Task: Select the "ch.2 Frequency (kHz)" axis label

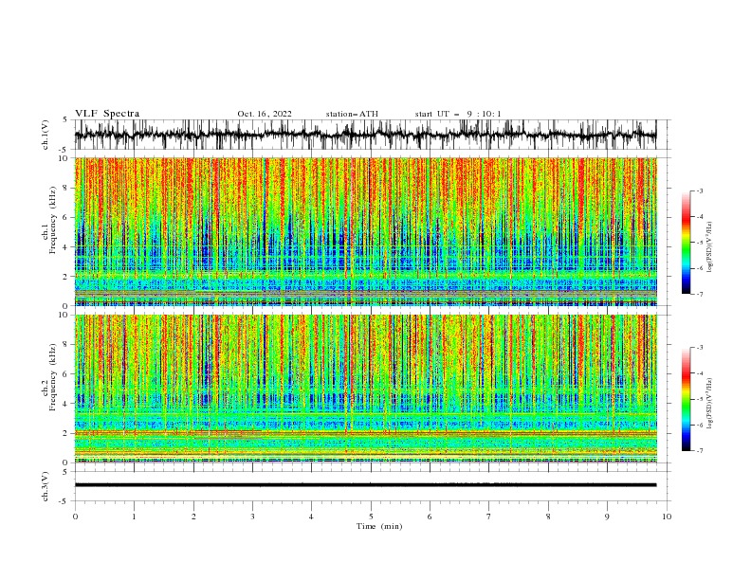Action: click(x=49, y=377)
